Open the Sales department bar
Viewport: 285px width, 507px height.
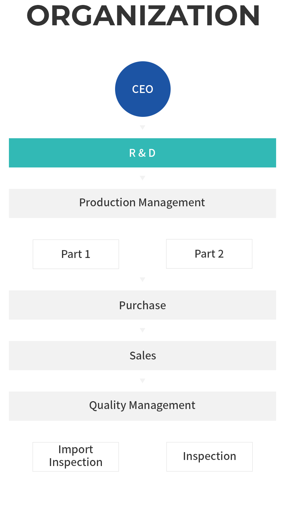pos(142,356)
